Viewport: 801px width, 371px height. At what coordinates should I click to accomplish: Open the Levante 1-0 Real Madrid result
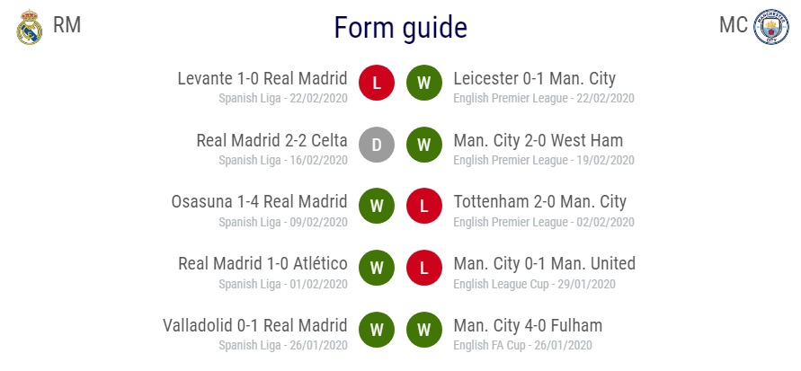click(263, 78)
